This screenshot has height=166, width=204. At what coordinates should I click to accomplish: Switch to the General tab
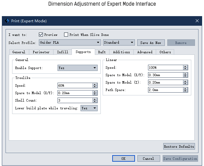19,52
